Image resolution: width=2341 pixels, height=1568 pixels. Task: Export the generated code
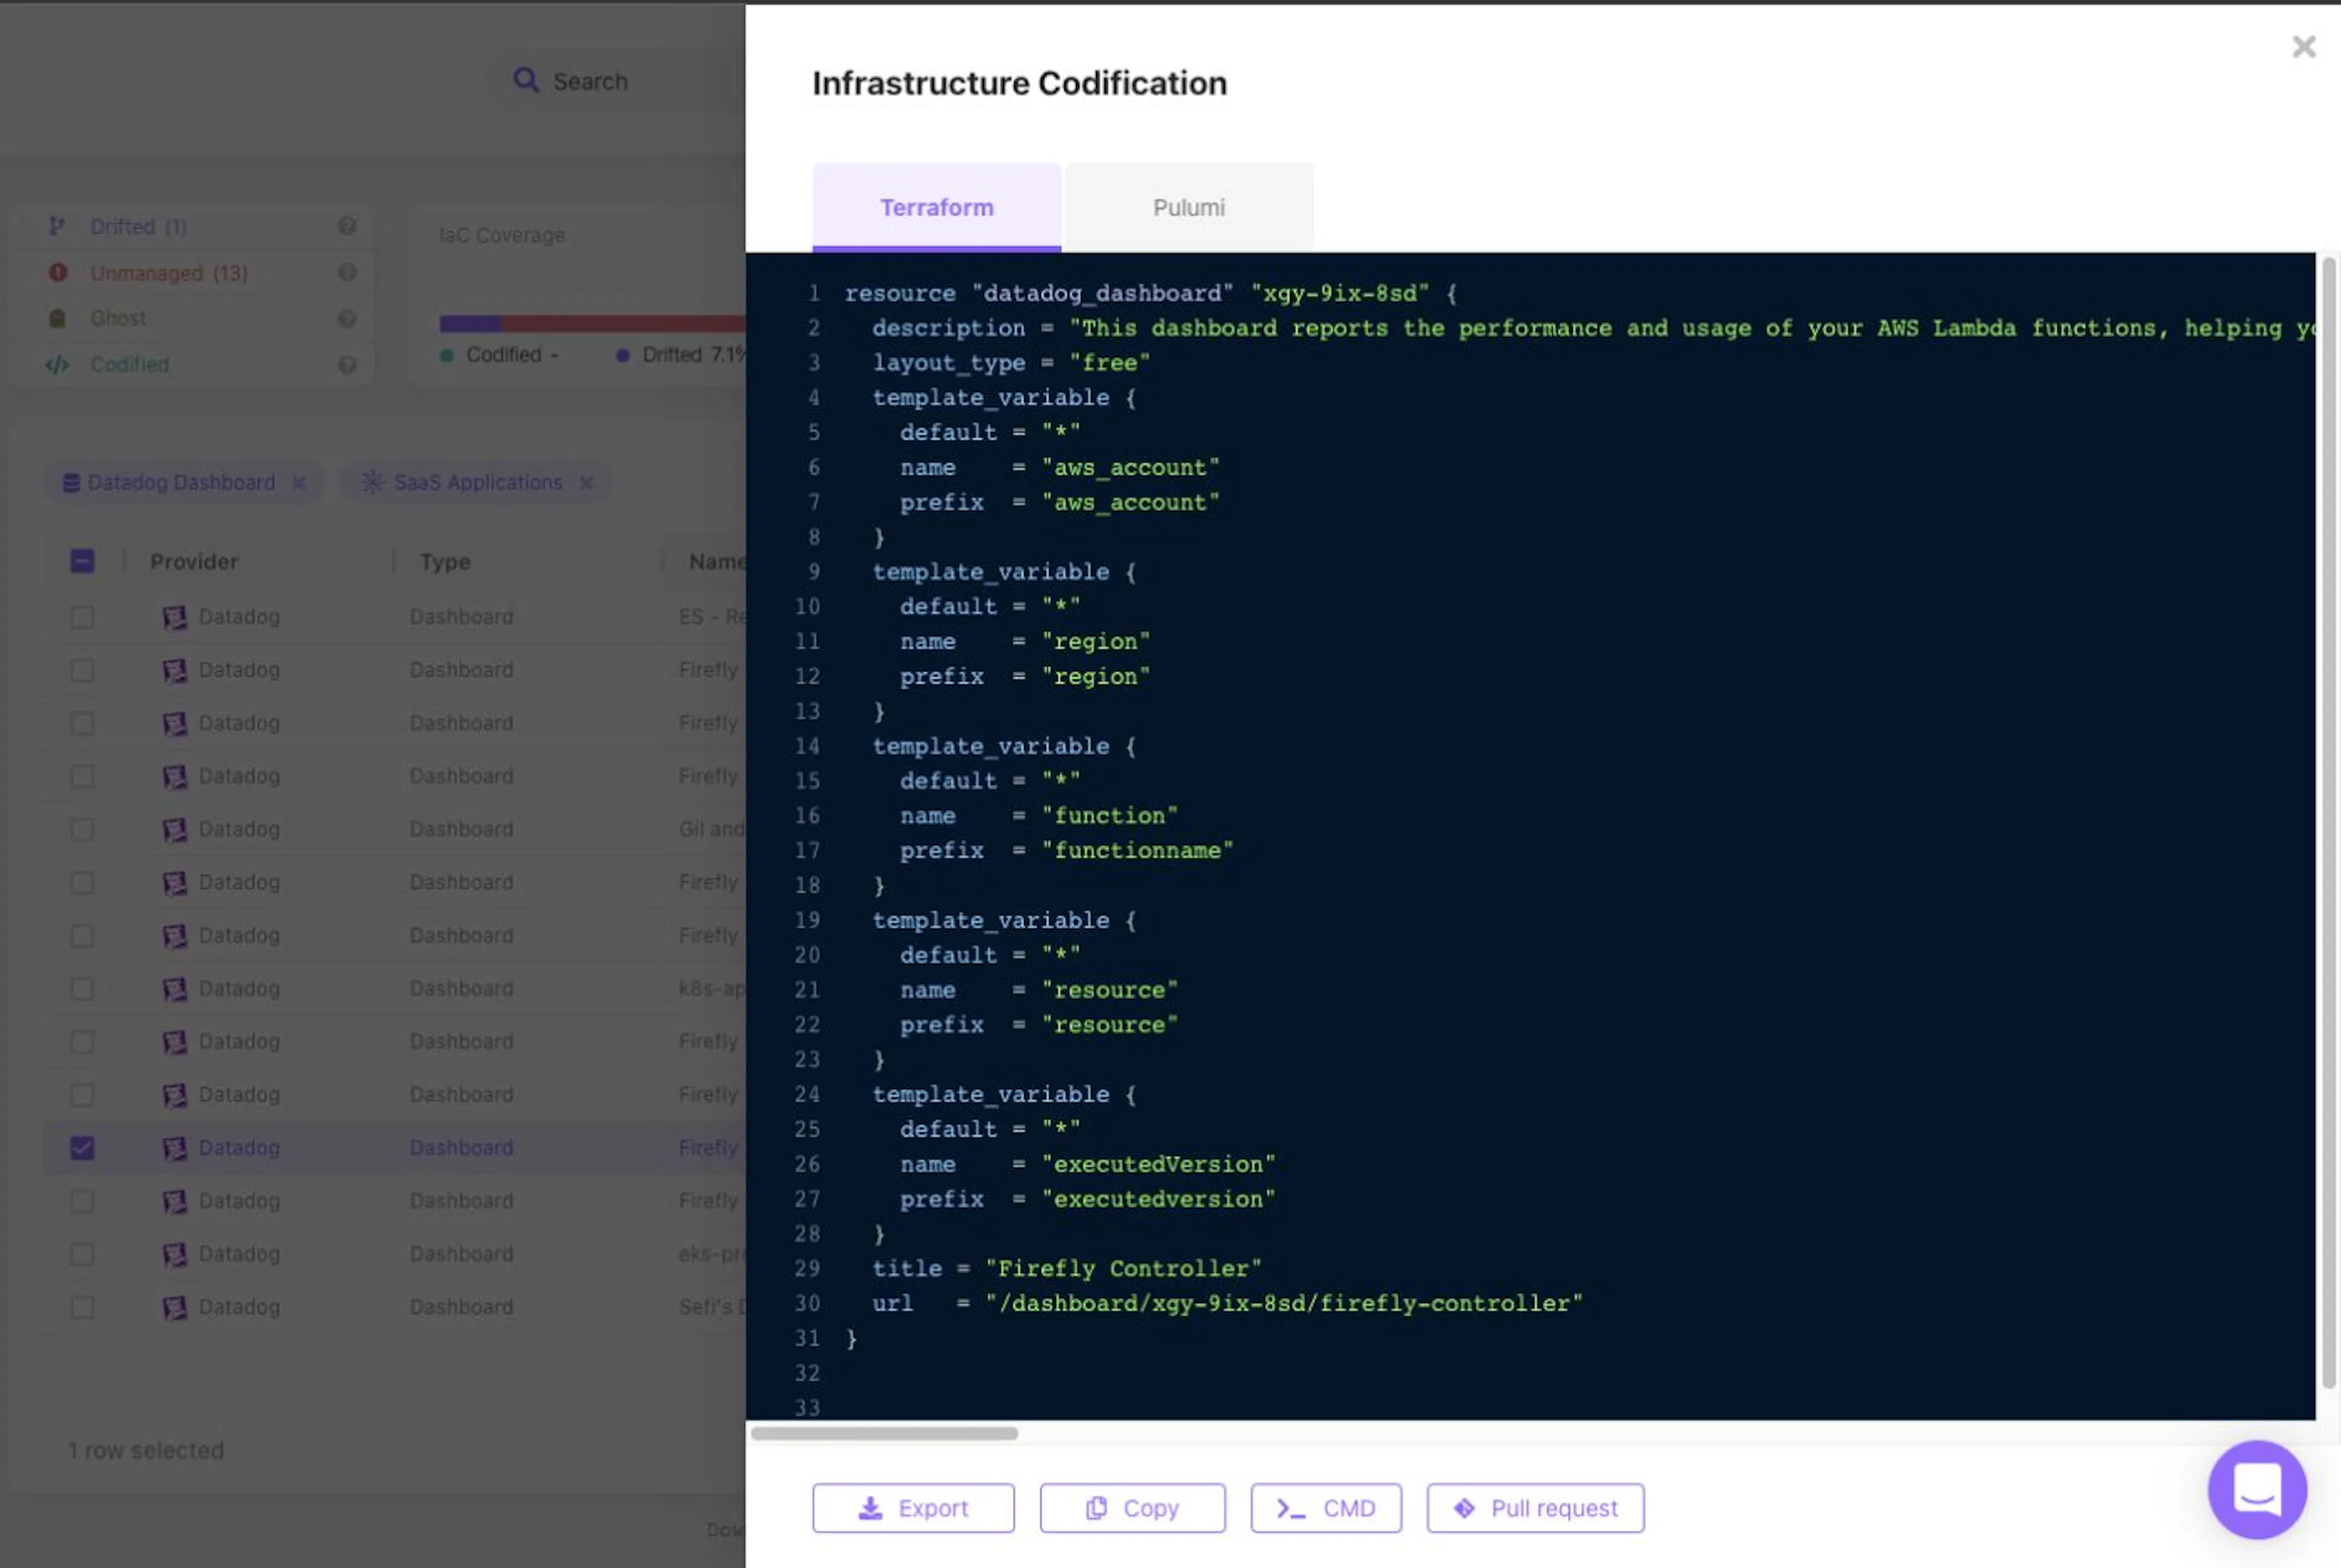(913, 1508)
